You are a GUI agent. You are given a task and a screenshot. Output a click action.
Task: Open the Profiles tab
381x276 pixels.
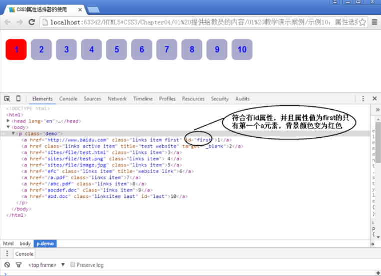click(x=167, y=99)
